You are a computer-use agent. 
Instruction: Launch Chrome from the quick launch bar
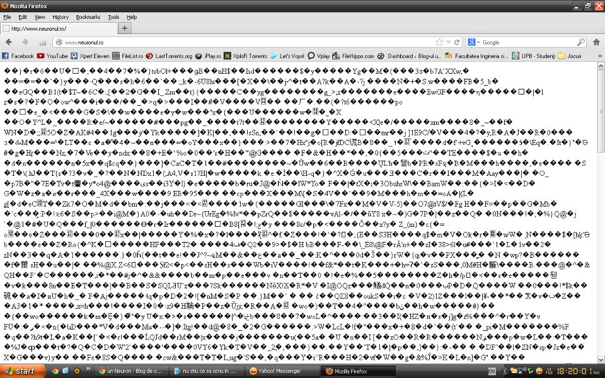pyautogui.click(x=55, y=371)
